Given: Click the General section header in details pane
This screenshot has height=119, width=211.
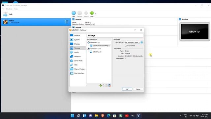Looking at the screenshot, I should [78, 19].
